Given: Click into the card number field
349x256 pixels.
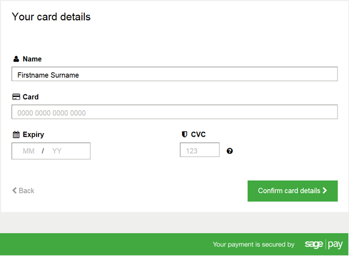Looking at the screenshot, I should (x=174, y=112).
